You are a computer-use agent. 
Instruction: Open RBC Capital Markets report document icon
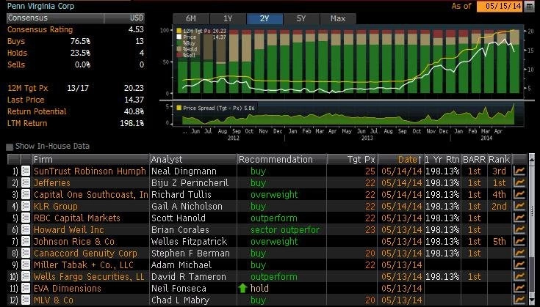point(26,218)
